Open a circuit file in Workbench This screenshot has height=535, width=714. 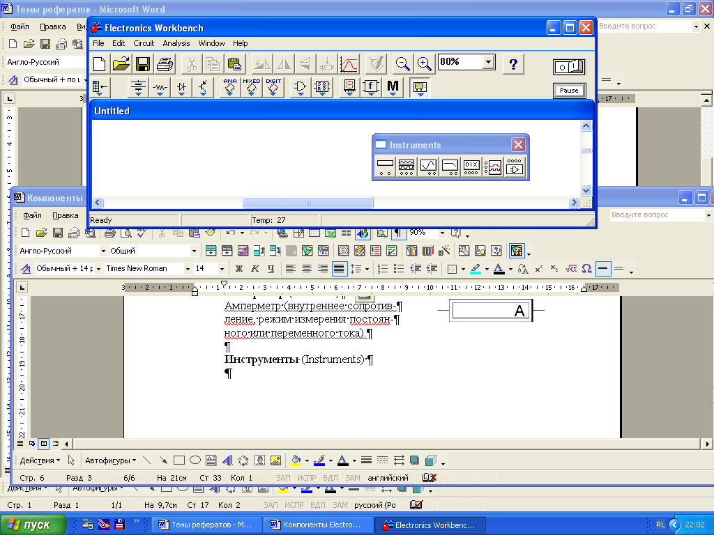coord(121,63)
